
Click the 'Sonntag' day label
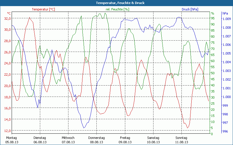pos(181,138)
